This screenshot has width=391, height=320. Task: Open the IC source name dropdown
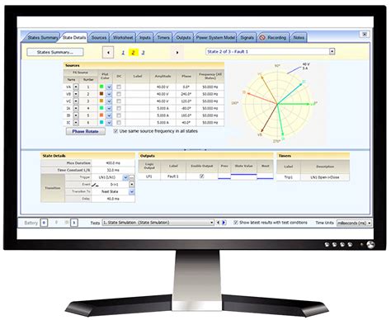click(76, 123)
